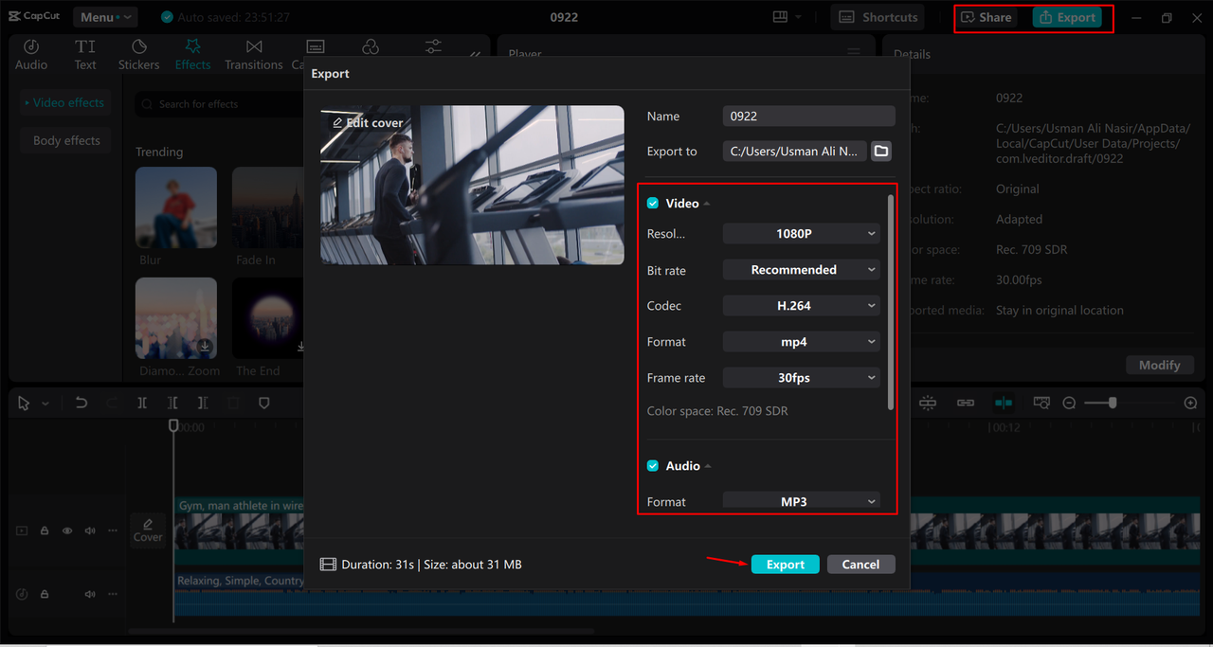The width and height of the screenshot is (1213, 647).
Task: Open the Shortcuts panel
Action: pos(878,17)
